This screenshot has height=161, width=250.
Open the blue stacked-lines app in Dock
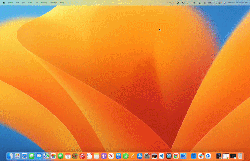point(193,156)
